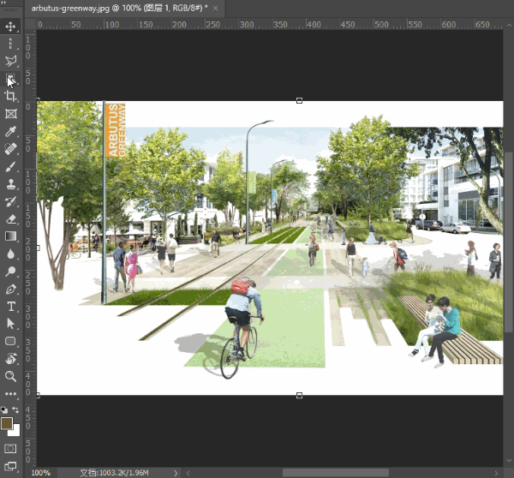Select the Eyedropper tool

tap(10, 131)
